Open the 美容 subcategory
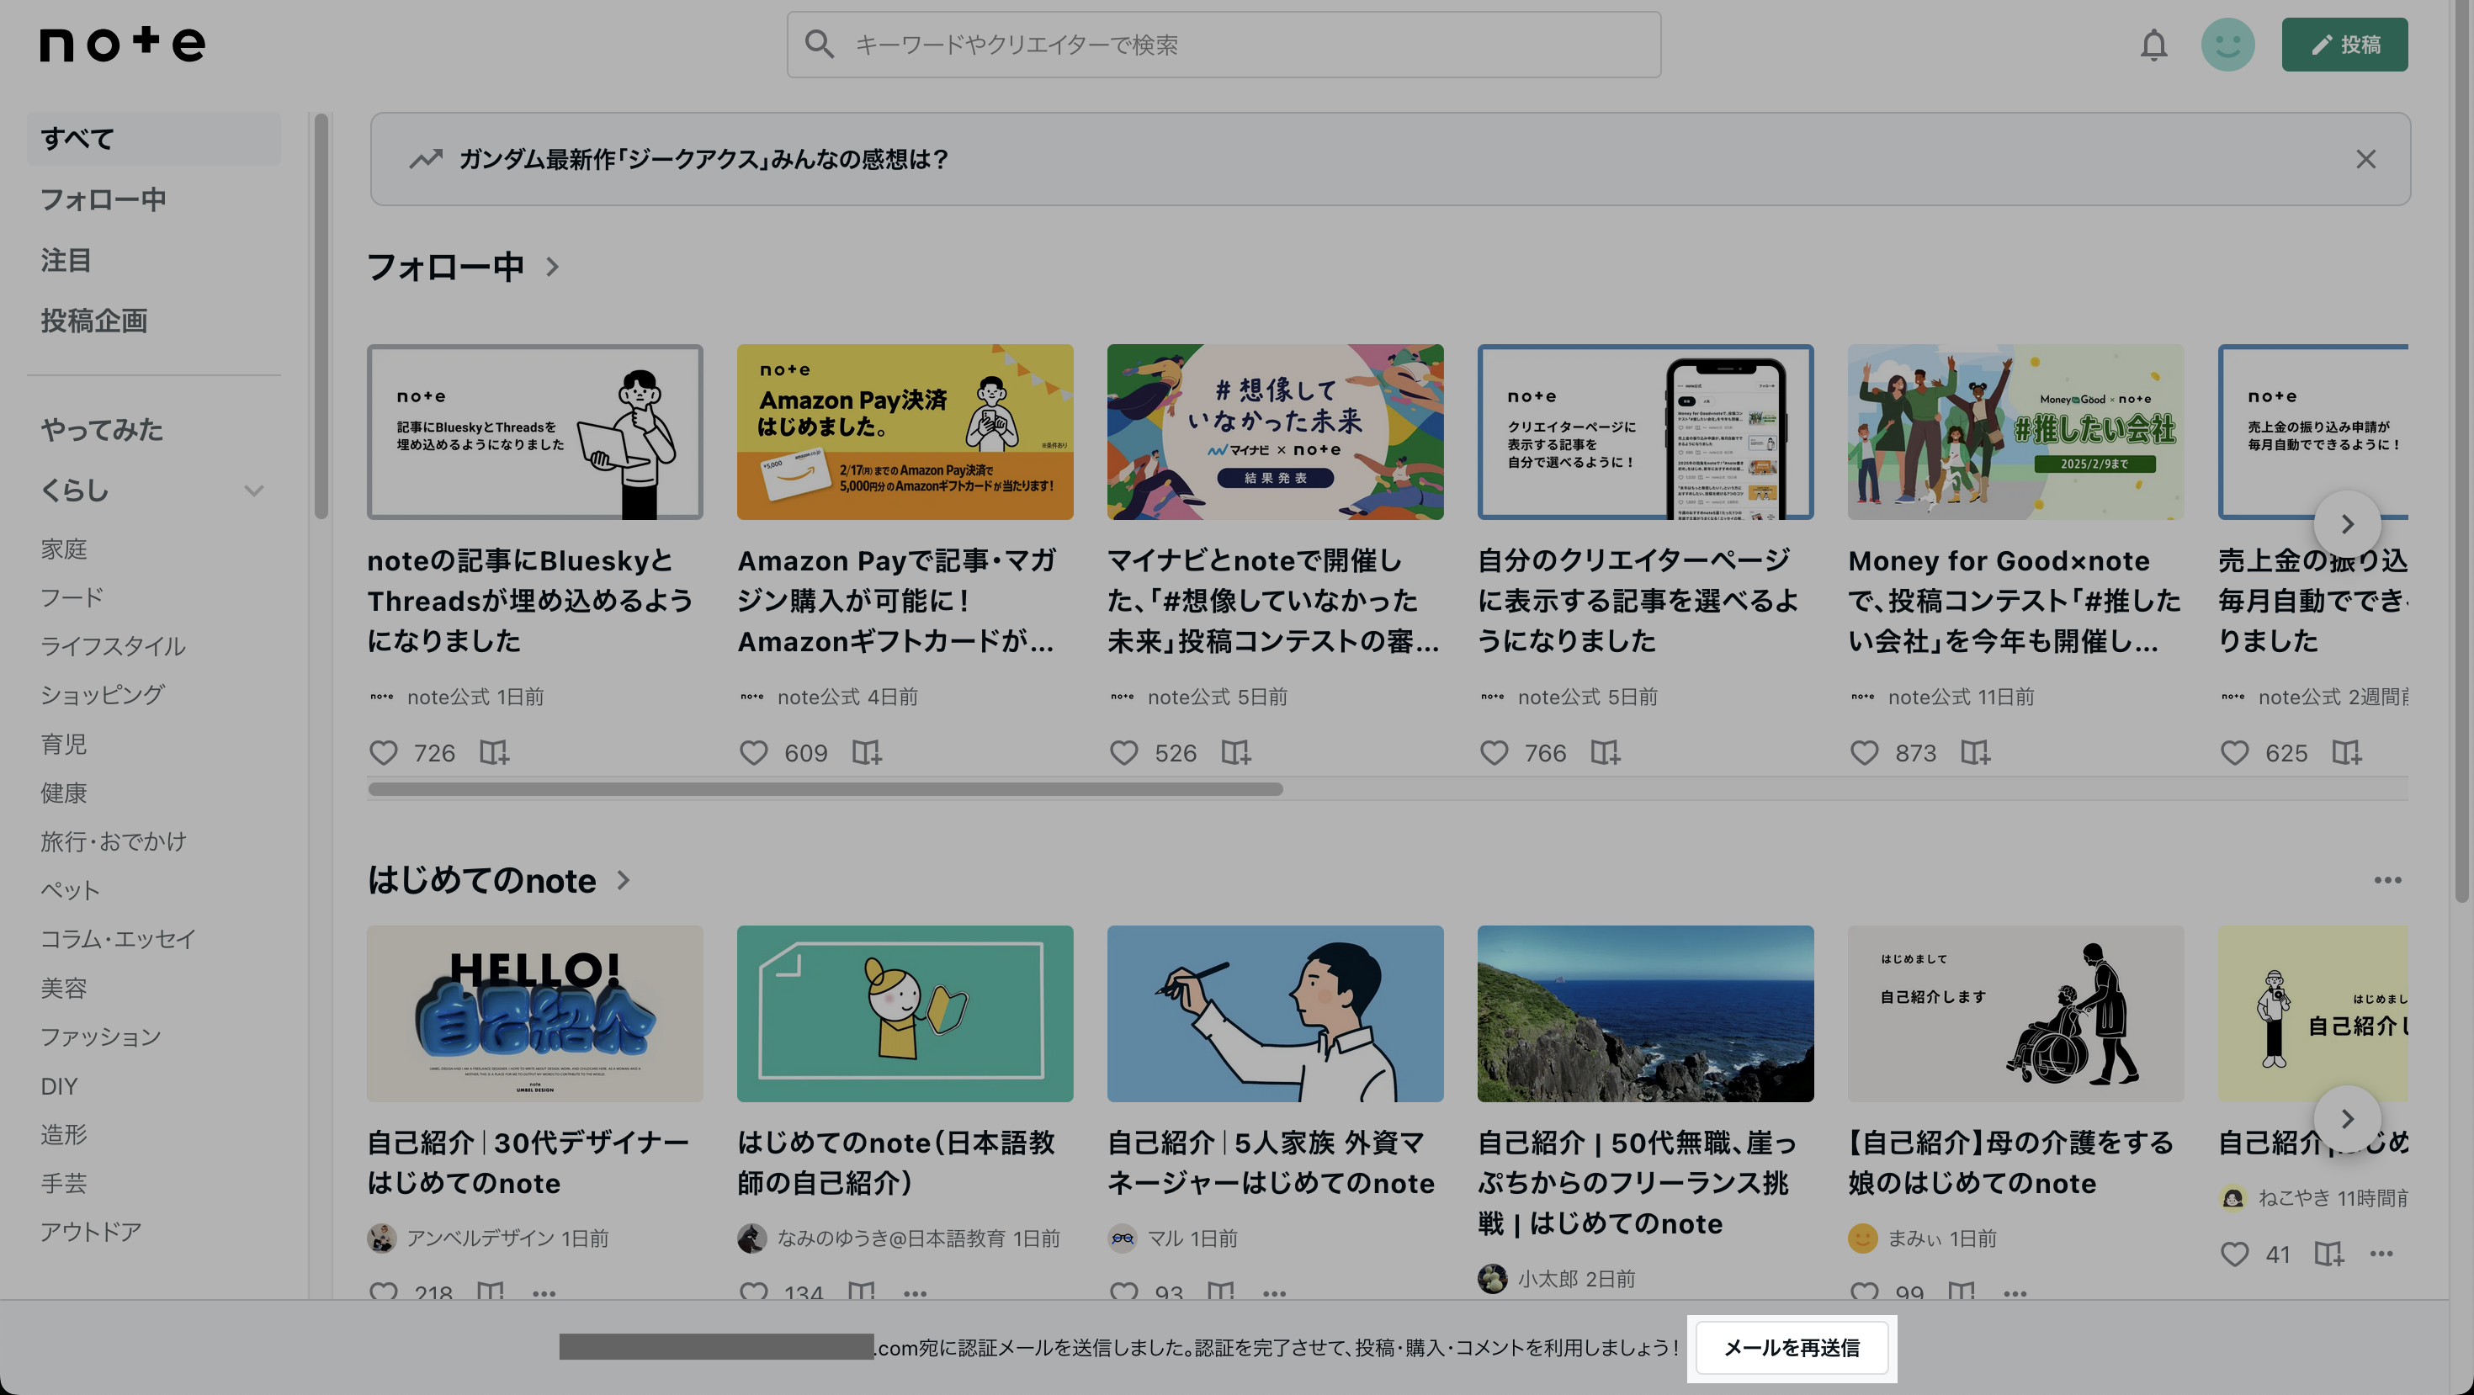Image resolution: width=2474 pixels, height=1395 pixels. (63, 988)
